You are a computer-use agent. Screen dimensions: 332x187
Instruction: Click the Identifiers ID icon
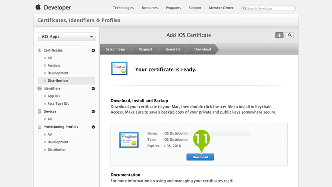(x=39, y=88)
